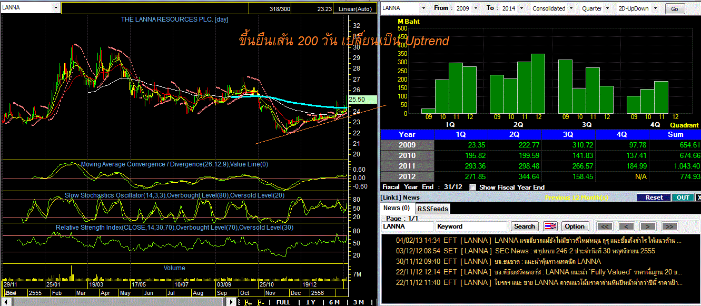This screenshot has width=701, height=306.
Task: Open the From year 2009 dropdown
Action: point(476,8)
